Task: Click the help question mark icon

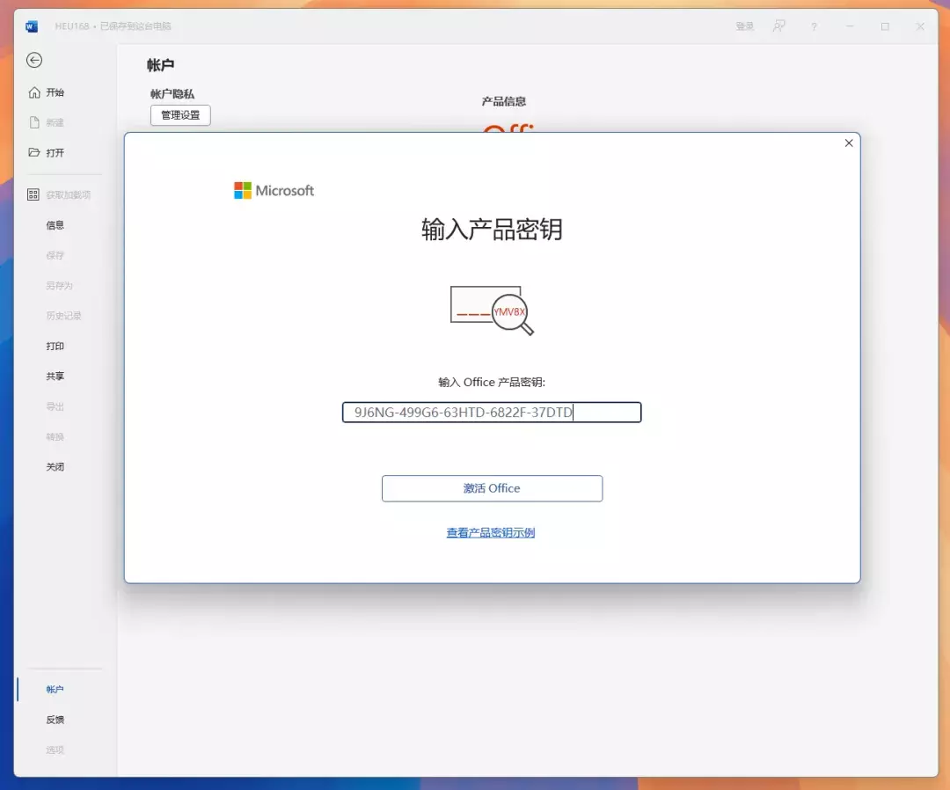Action: tap(814, 26)
